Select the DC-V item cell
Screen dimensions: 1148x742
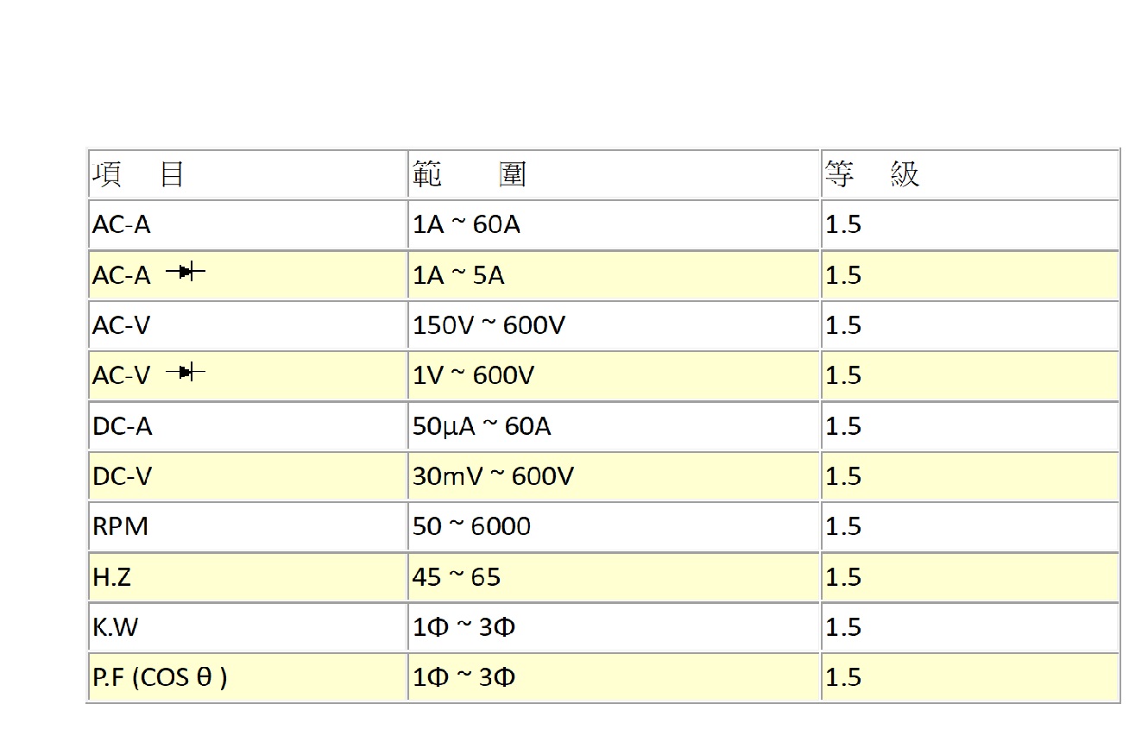click(122, 476)
